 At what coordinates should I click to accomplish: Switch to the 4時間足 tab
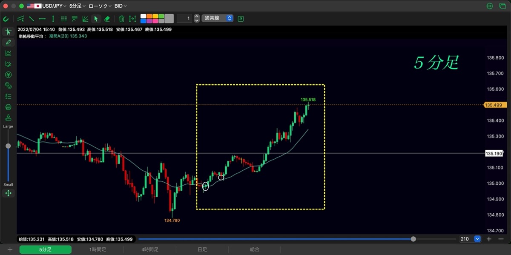(150, 249)
